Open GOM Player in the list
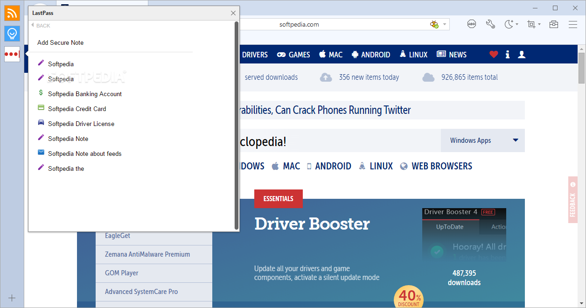Screen dimensions: 586x308 122,273
